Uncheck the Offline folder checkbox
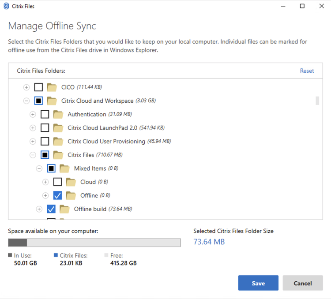 tap(57, 195)
